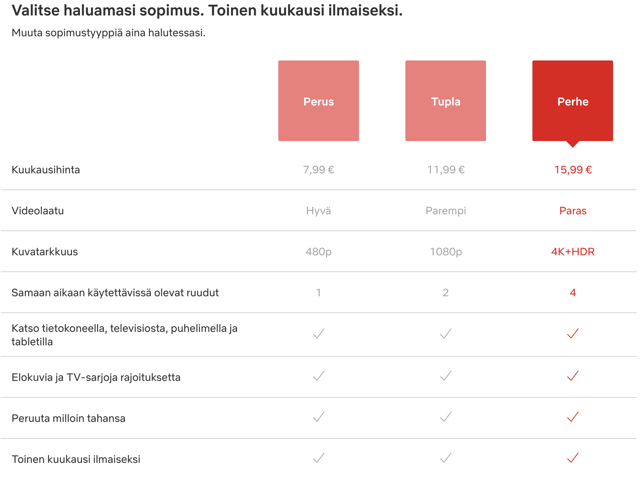
Task: Click the Perus checkmark for free second month
Action: [x=318, y=458]
